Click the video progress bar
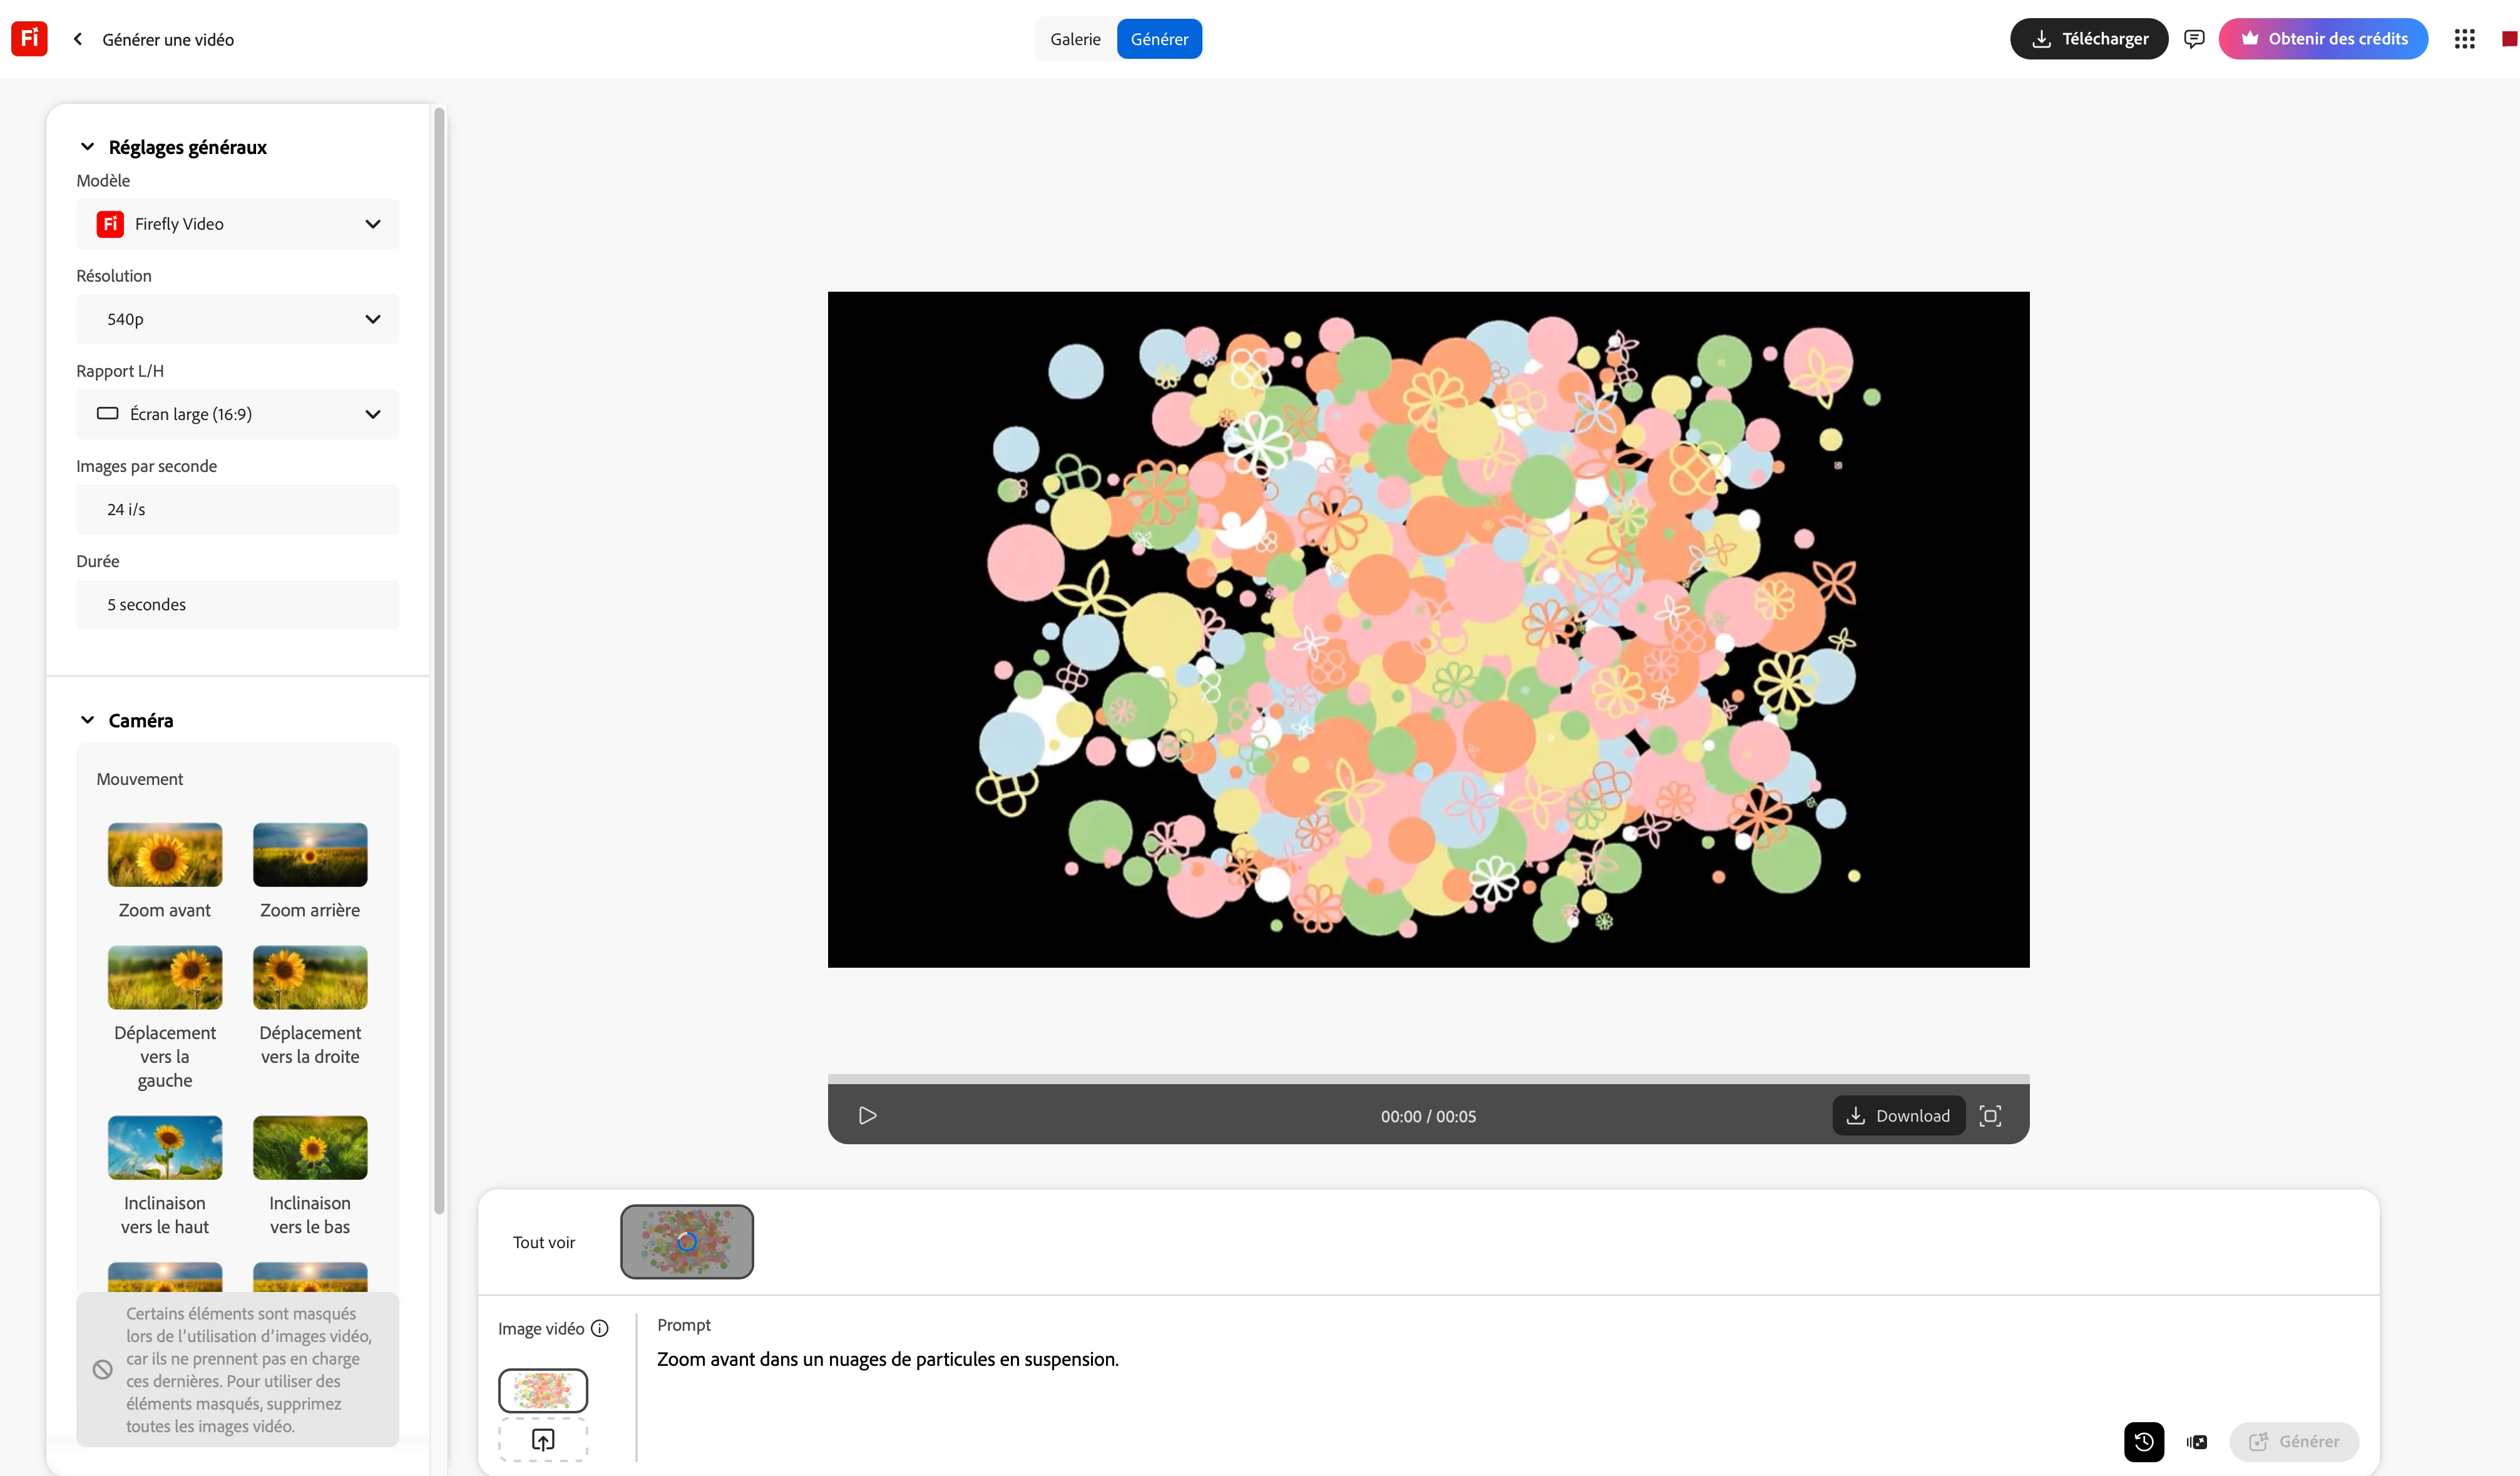The height and width of the screenshot is (1476, 2520). pos(1428,1079)
